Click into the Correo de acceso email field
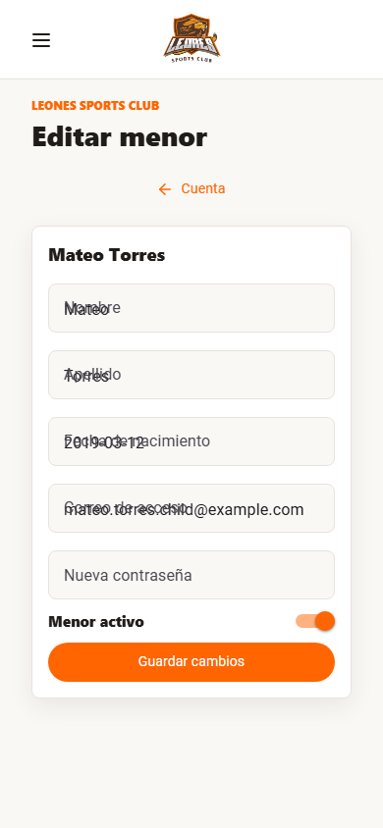383x828 pixels. [191, 508]
